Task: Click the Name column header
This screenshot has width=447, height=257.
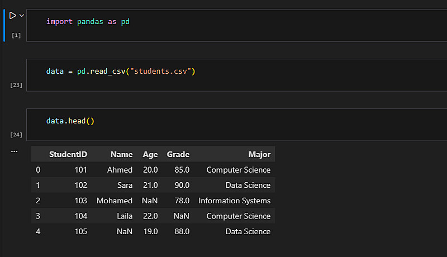Action: tap(121, 154)
